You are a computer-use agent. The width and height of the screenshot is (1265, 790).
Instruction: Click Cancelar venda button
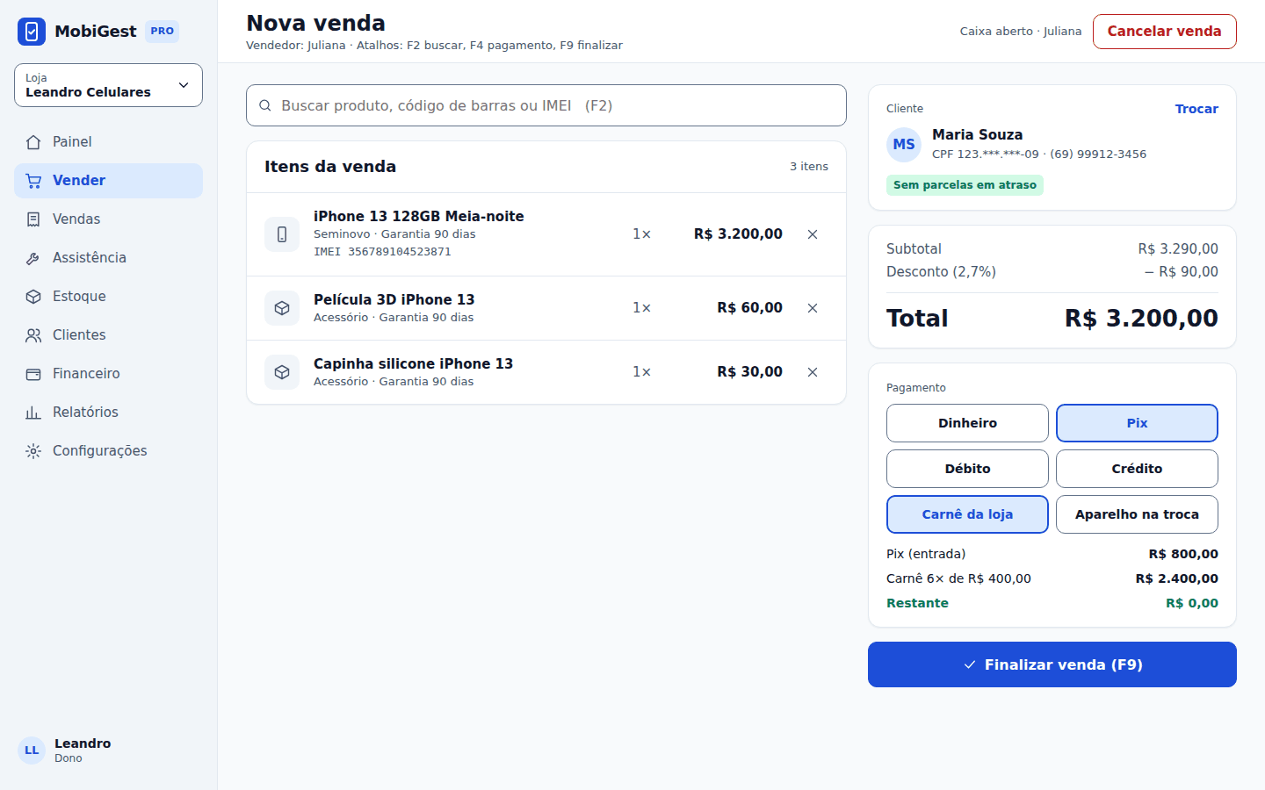click(1164, 32)
